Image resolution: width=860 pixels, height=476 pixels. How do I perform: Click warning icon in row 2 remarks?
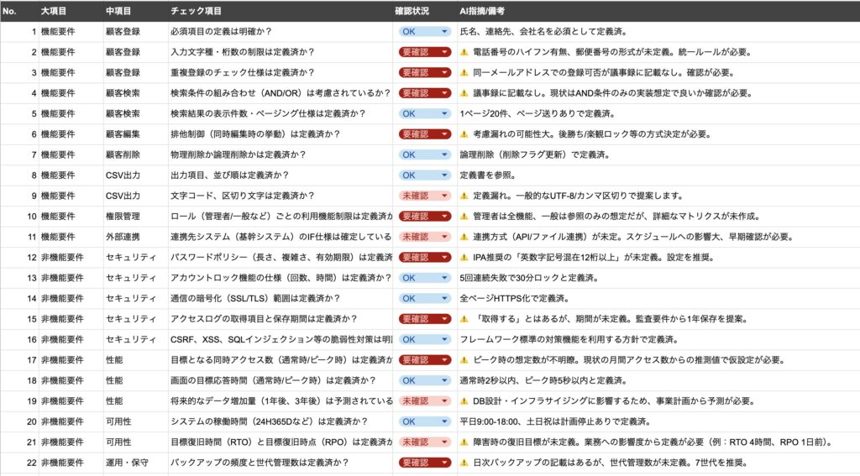tap(464, 52)
